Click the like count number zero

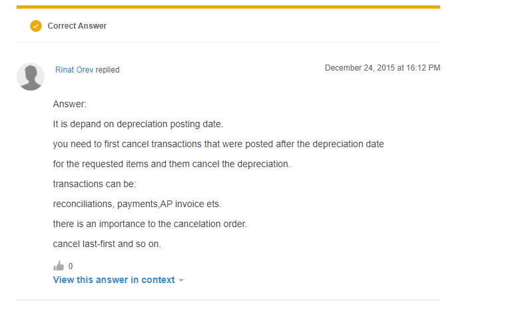pyautogui.click(x=71, y=266)
